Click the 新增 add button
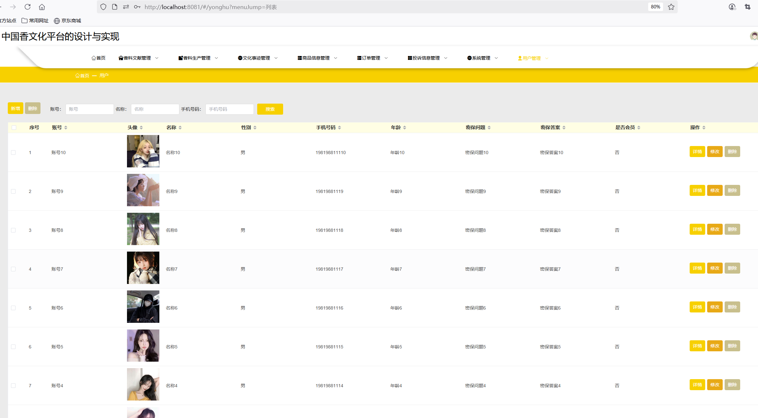Image resolution: width=758 pixels, height=418 pixels. [x=15, y=108]
